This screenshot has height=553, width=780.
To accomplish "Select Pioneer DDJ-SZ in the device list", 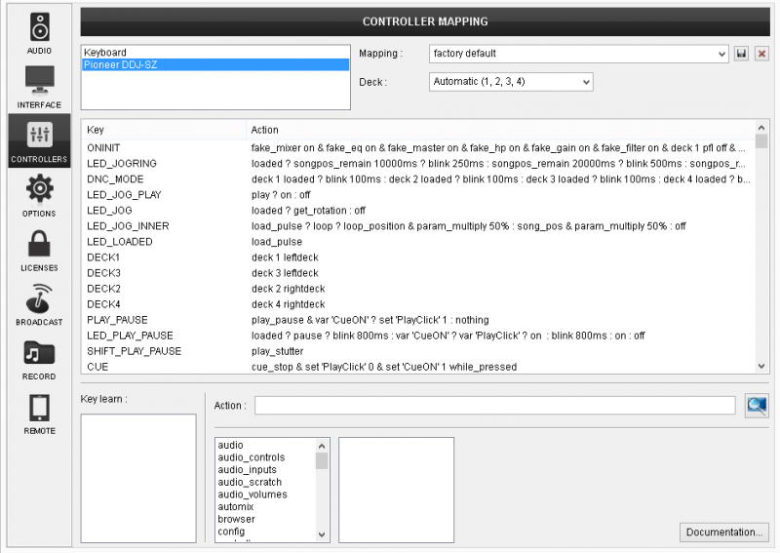I will (215, 64).
